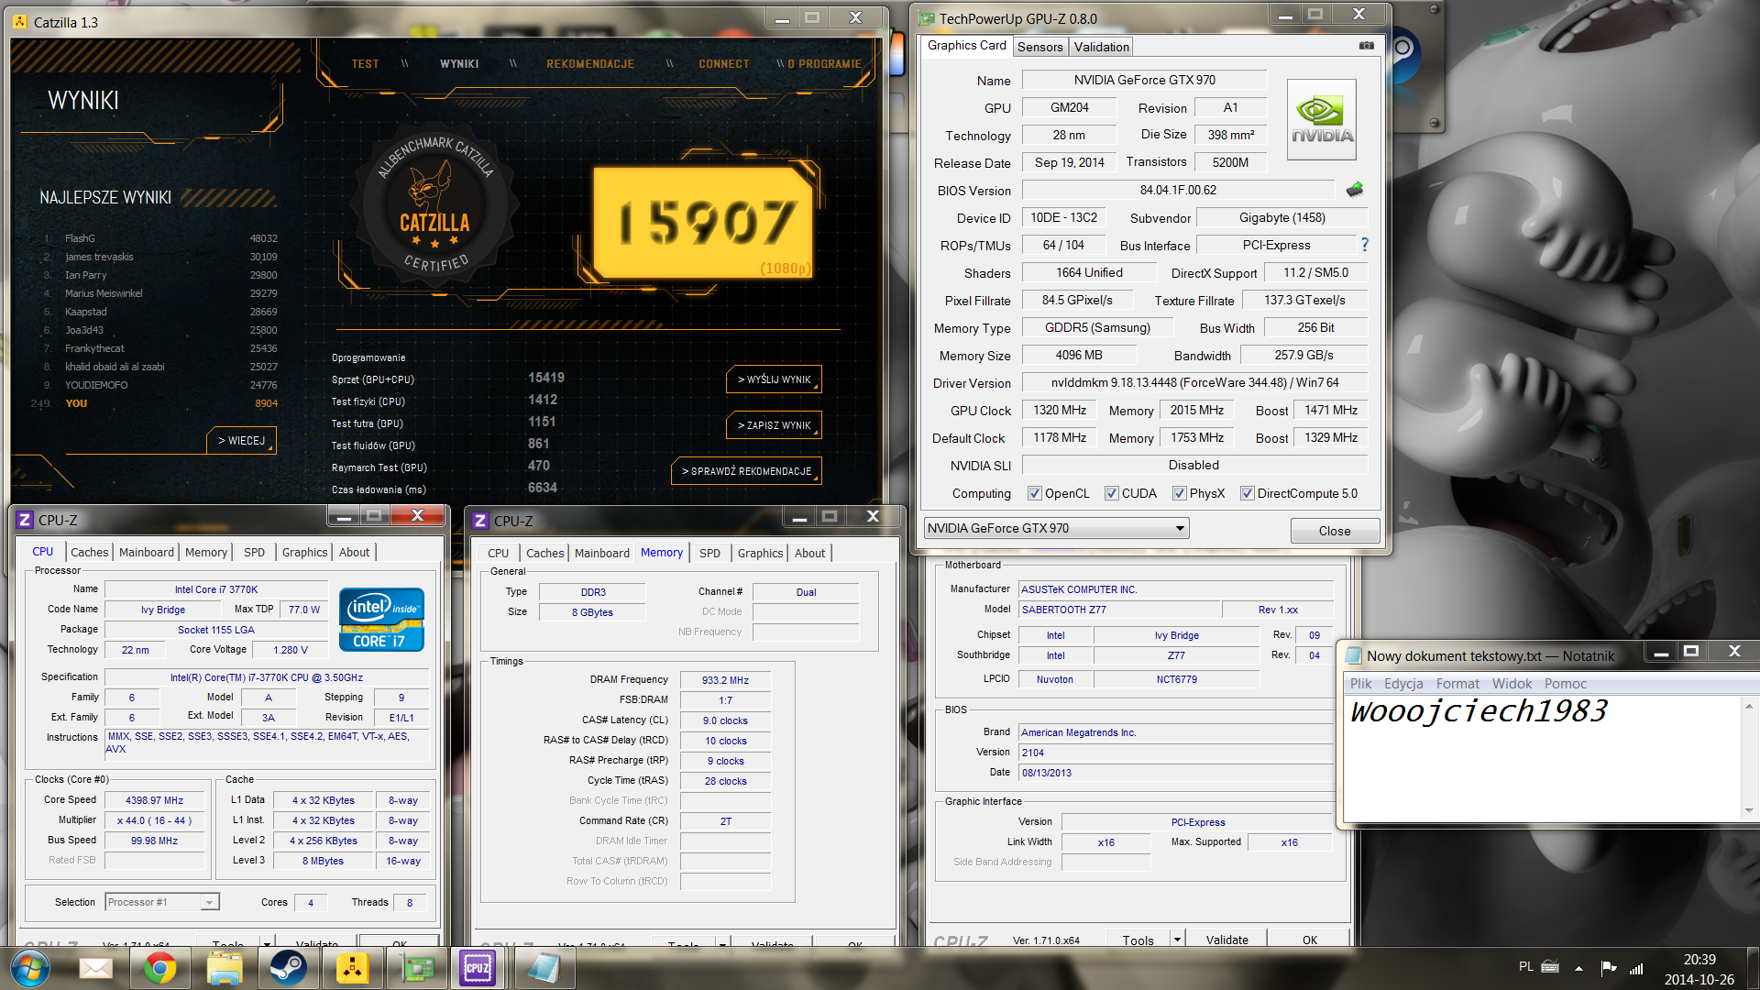Switch to the Validation tab in GPU-Z
The image size is (1760, 990).
coord(1101,47)
